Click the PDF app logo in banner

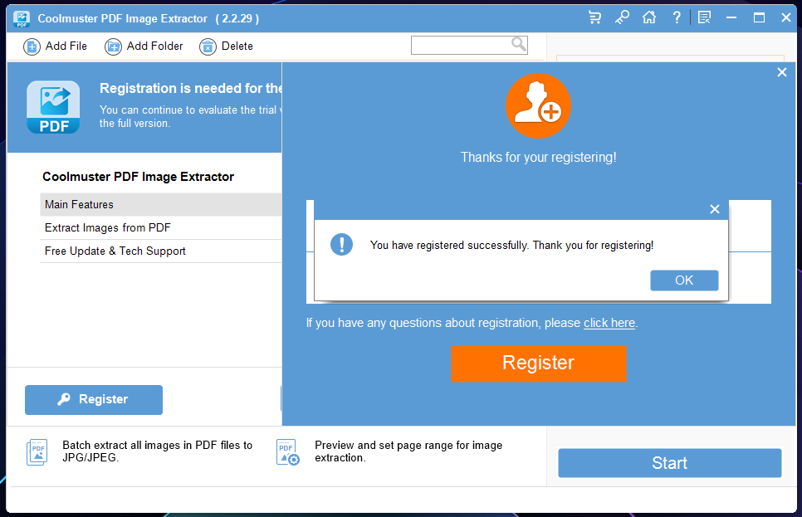click(53, 107)
